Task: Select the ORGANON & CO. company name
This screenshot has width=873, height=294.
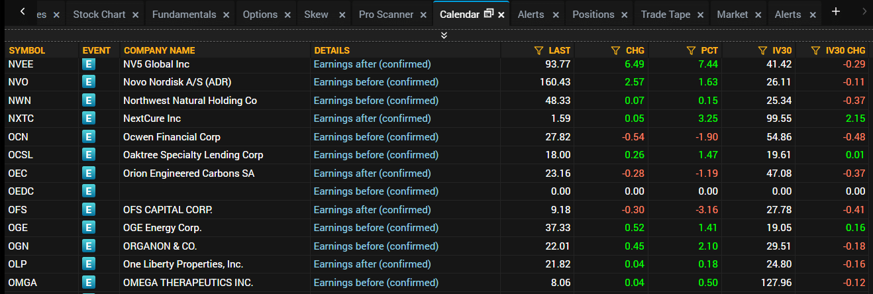Action: tap(160, 246)
